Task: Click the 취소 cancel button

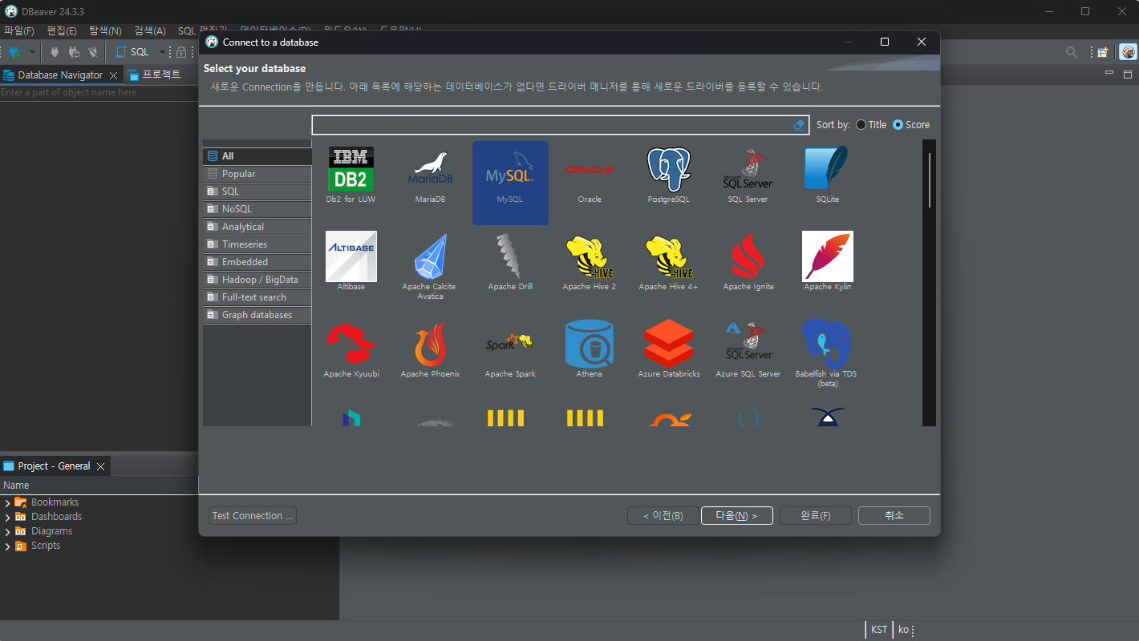Action: (894, 516)
